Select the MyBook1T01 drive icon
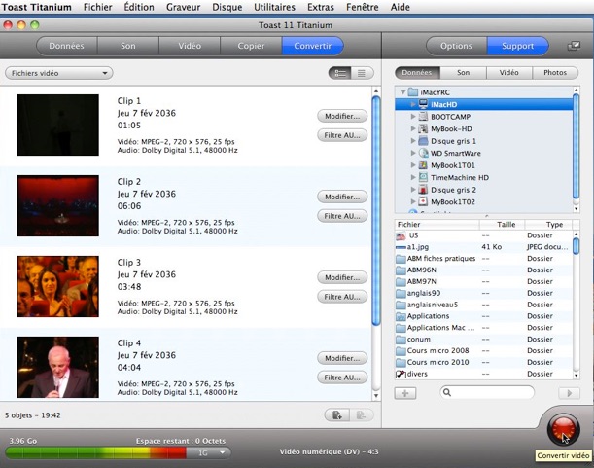The height and width of the screenshot is (468, 594). pyautogui.click(x=423, y=165)
